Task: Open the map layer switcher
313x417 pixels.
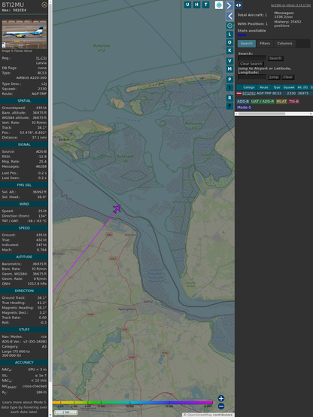Action: pos(219,5)
